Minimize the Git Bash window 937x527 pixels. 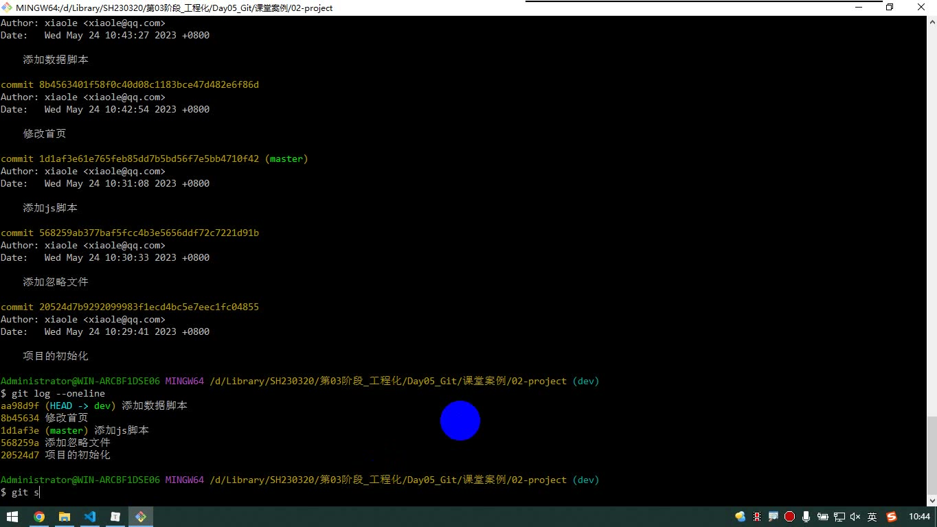point(859,8)
